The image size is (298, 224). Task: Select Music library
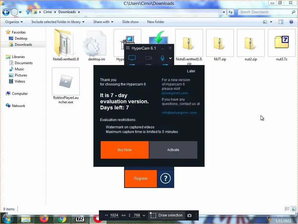(19, 69)
